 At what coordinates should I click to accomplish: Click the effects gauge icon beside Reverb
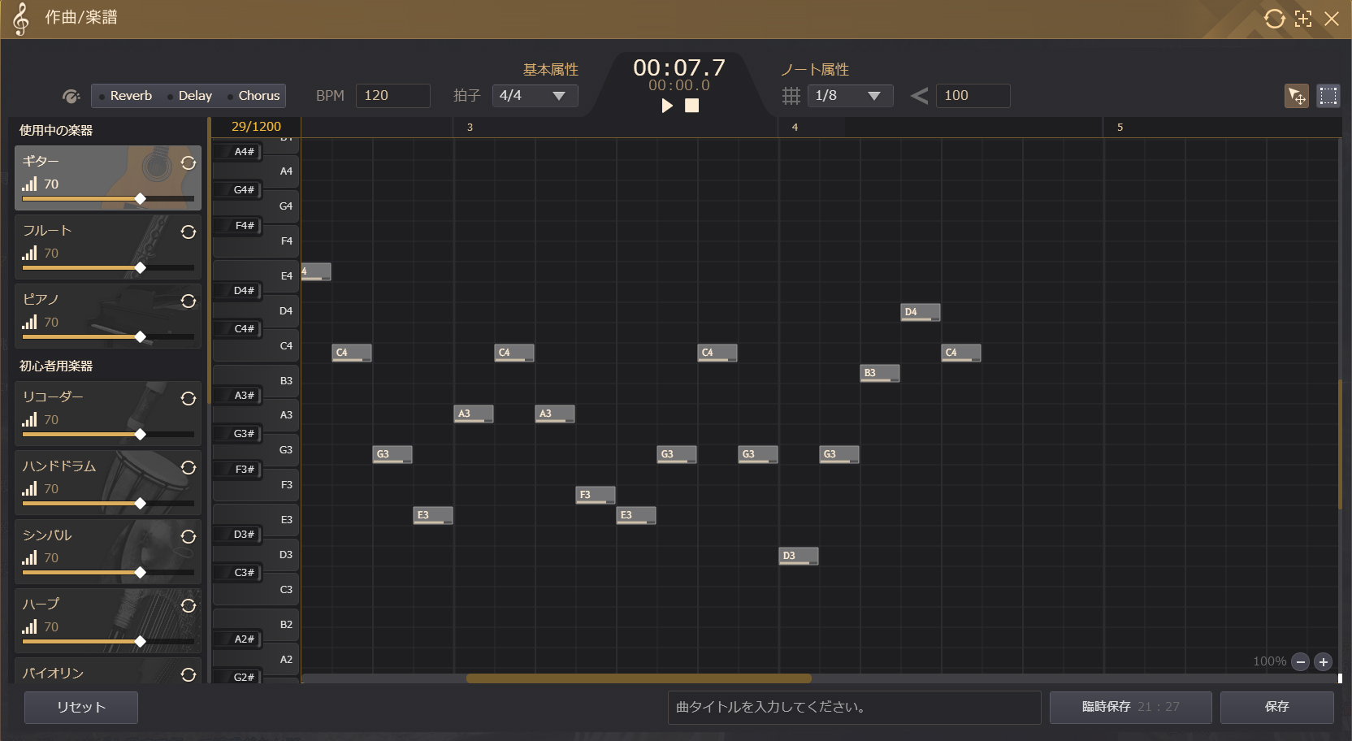[x=71, y=96]
